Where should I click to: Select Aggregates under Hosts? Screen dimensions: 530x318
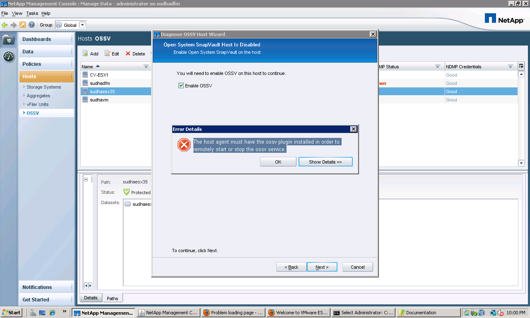point(39,96)
